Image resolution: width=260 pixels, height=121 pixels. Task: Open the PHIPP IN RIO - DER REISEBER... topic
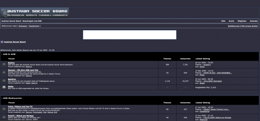pyautogui.click(x=218, y=73)
